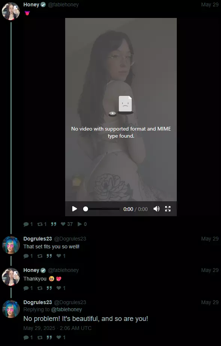Move the video progress slider handle
The width and height of the screenshot is (221, 346).
point(85,209)
